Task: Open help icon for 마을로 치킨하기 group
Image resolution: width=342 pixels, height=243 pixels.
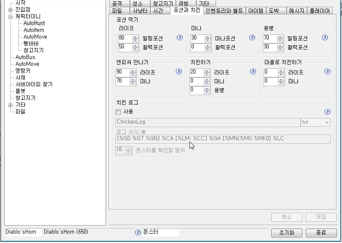Action: click(x=328, y=71)
